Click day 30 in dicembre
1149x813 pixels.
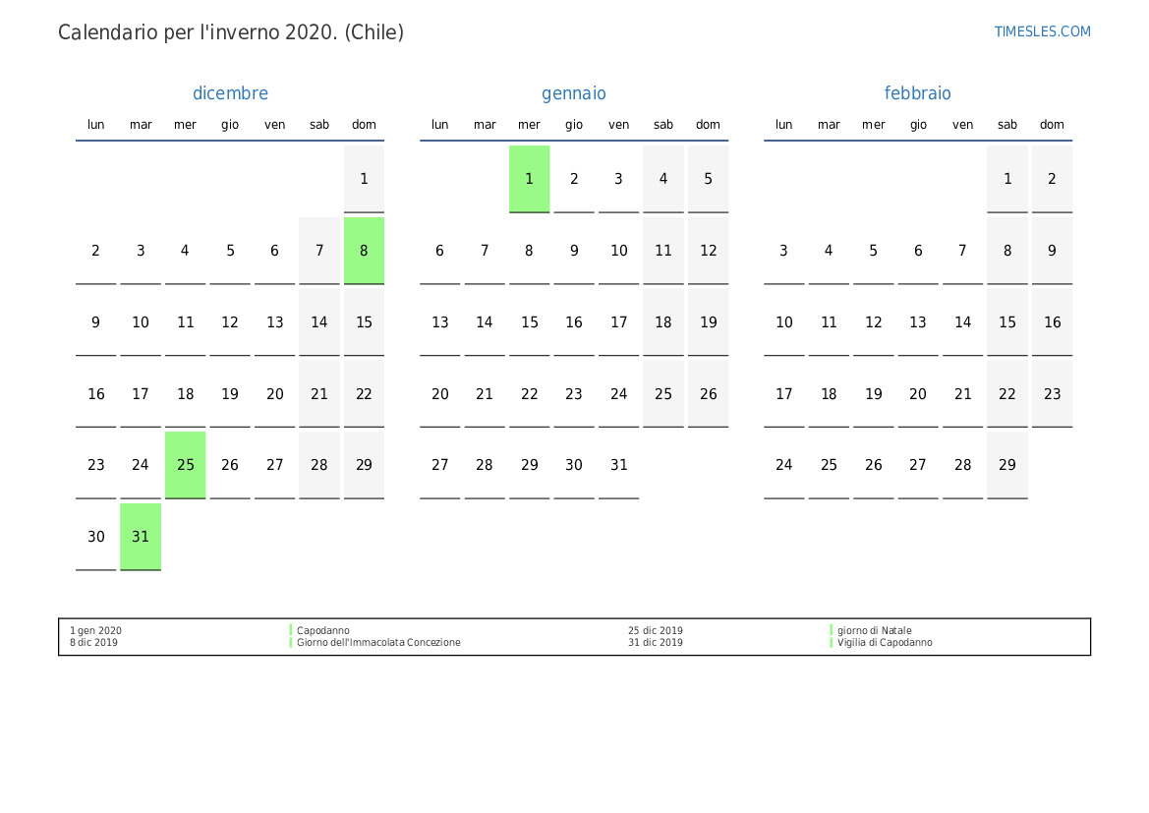point(96,537)
